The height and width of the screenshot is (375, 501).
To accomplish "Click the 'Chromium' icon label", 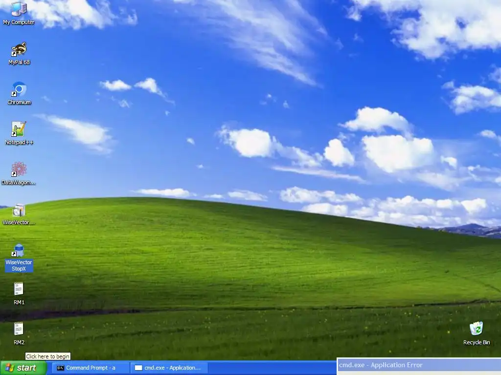I will tap(19, 103).
